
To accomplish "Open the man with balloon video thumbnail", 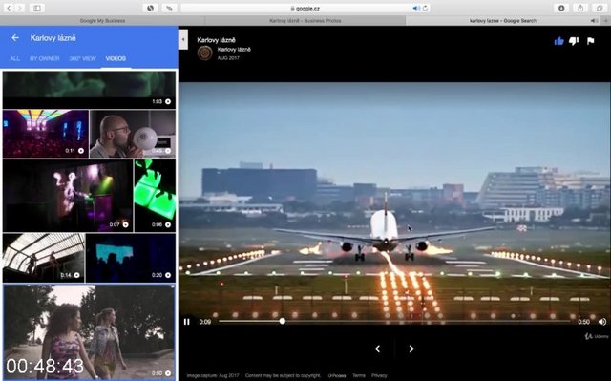I will [133, 134].
